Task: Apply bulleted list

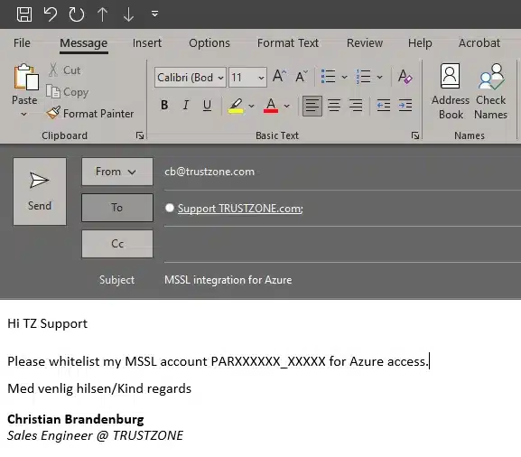Action: click(x=329, y=77)
